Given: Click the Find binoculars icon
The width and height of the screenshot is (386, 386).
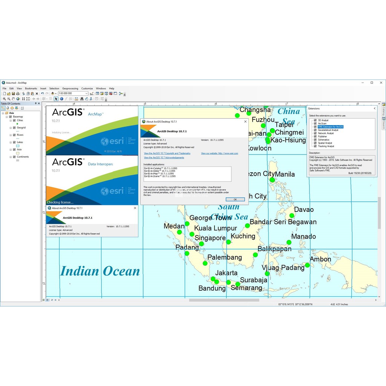Looking at the screenshot, I should [x=82, y=99].
